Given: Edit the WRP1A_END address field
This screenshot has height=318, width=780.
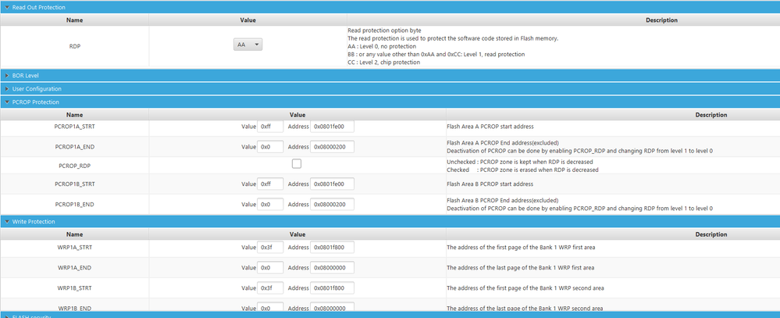Looking at the screenshot, I should (x=332, y=268).
